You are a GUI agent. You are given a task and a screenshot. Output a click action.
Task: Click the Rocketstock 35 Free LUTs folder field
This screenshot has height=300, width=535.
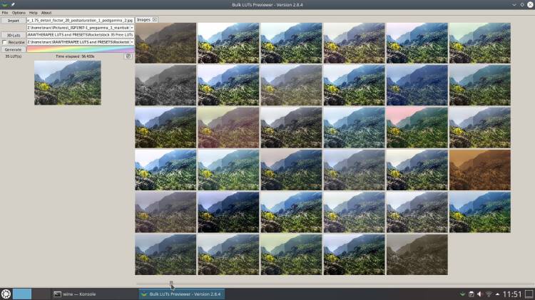[81, 35]
